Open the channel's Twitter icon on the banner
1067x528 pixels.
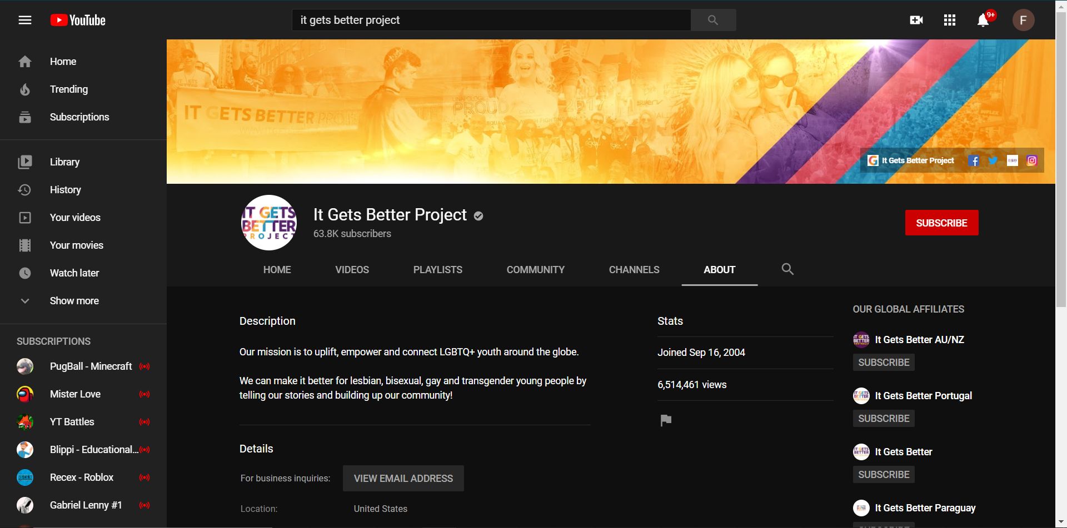(x=993, y=160)
